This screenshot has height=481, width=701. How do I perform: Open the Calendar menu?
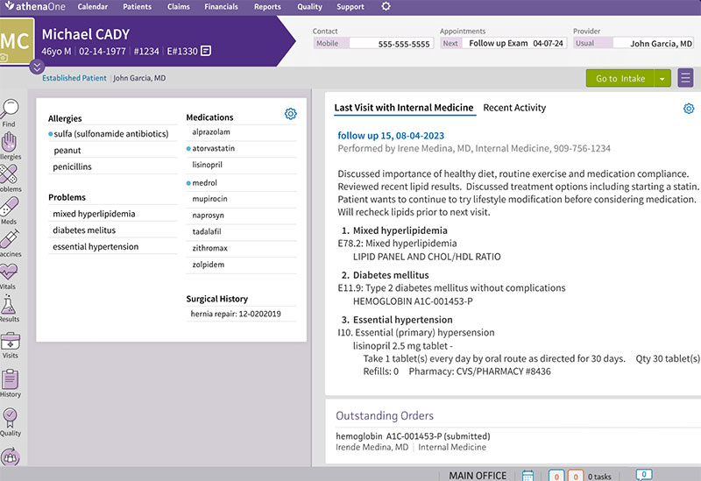93,7
